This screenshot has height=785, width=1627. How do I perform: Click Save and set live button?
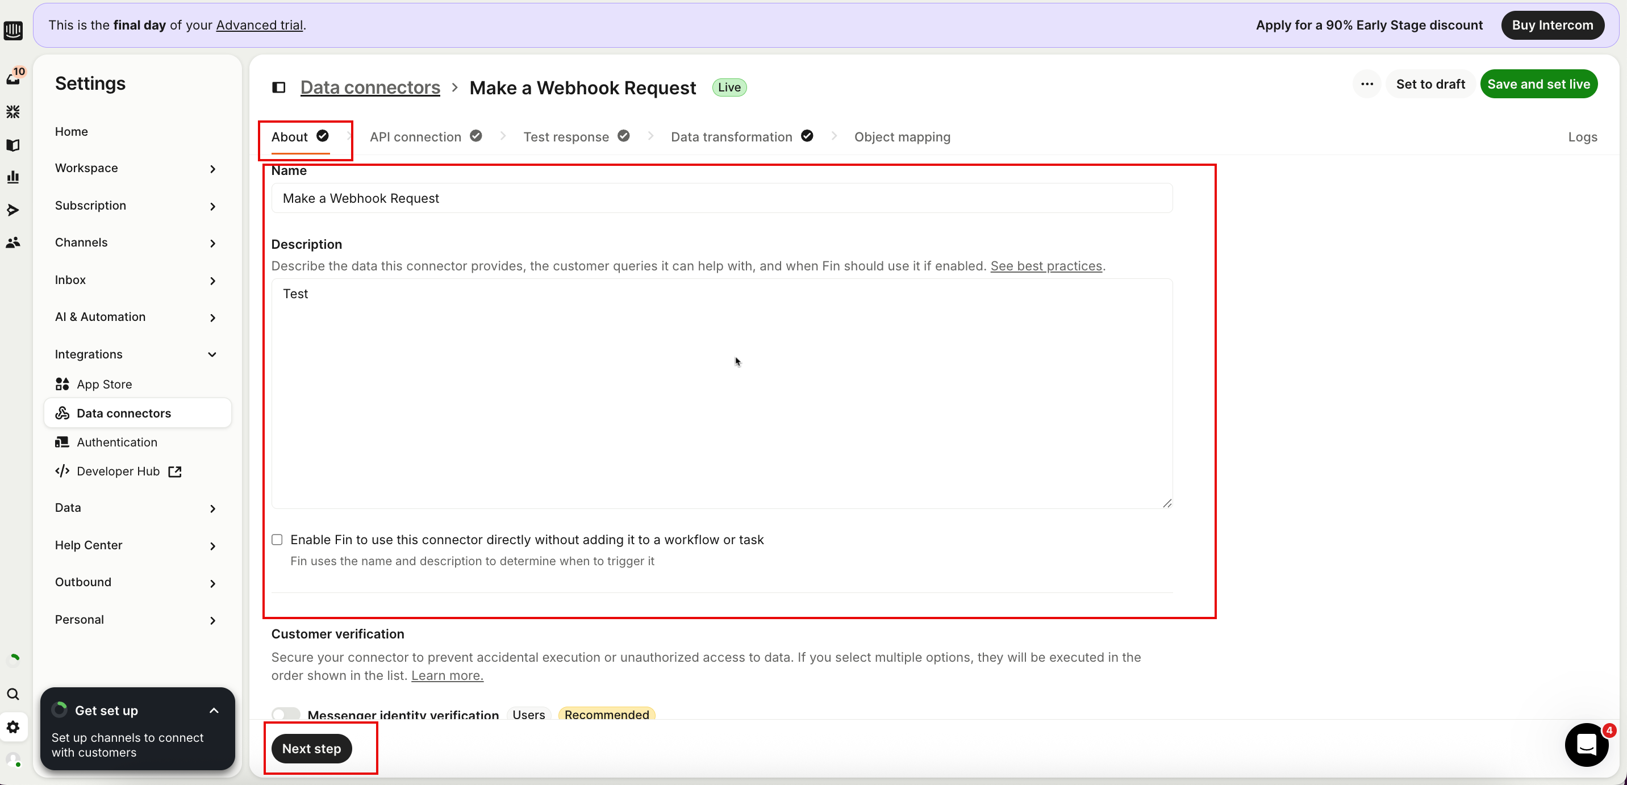[x=1538, y=84]
